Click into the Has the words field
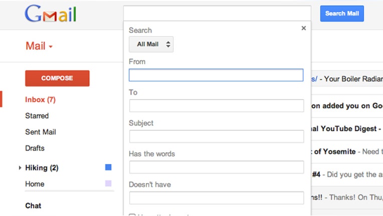 pos(217,167)
